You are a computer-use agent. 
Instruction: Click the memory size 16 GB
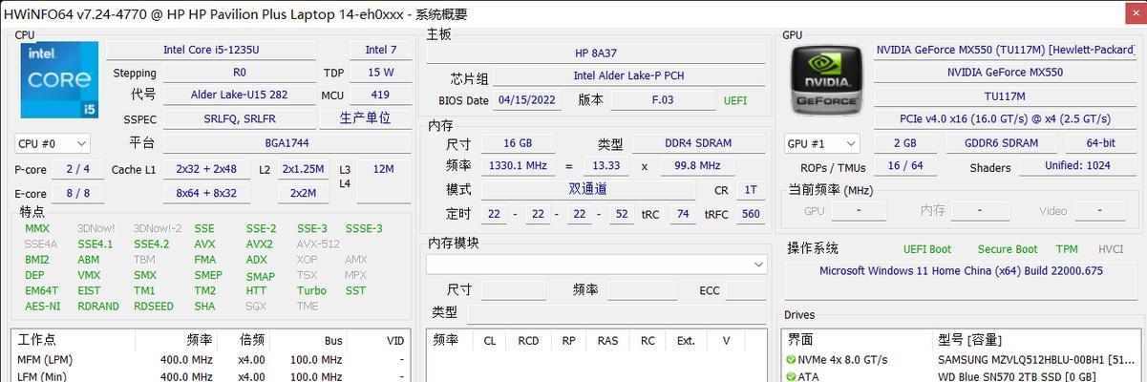(x=519, y=143)
